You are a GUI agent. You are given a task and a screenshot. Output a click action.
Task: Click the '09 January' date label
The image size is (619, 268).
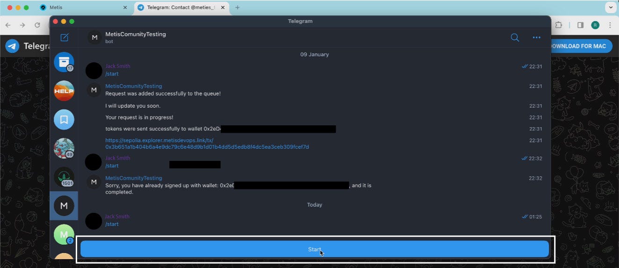314,54
